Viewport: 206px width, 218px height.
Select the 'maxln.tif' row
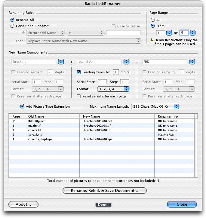click(x=102, y=126)
